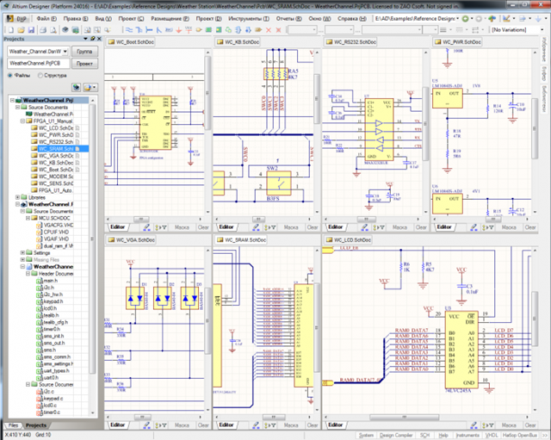Pin the Projects panel
Screen dimensions: 551x440
[x=92, y=39]
